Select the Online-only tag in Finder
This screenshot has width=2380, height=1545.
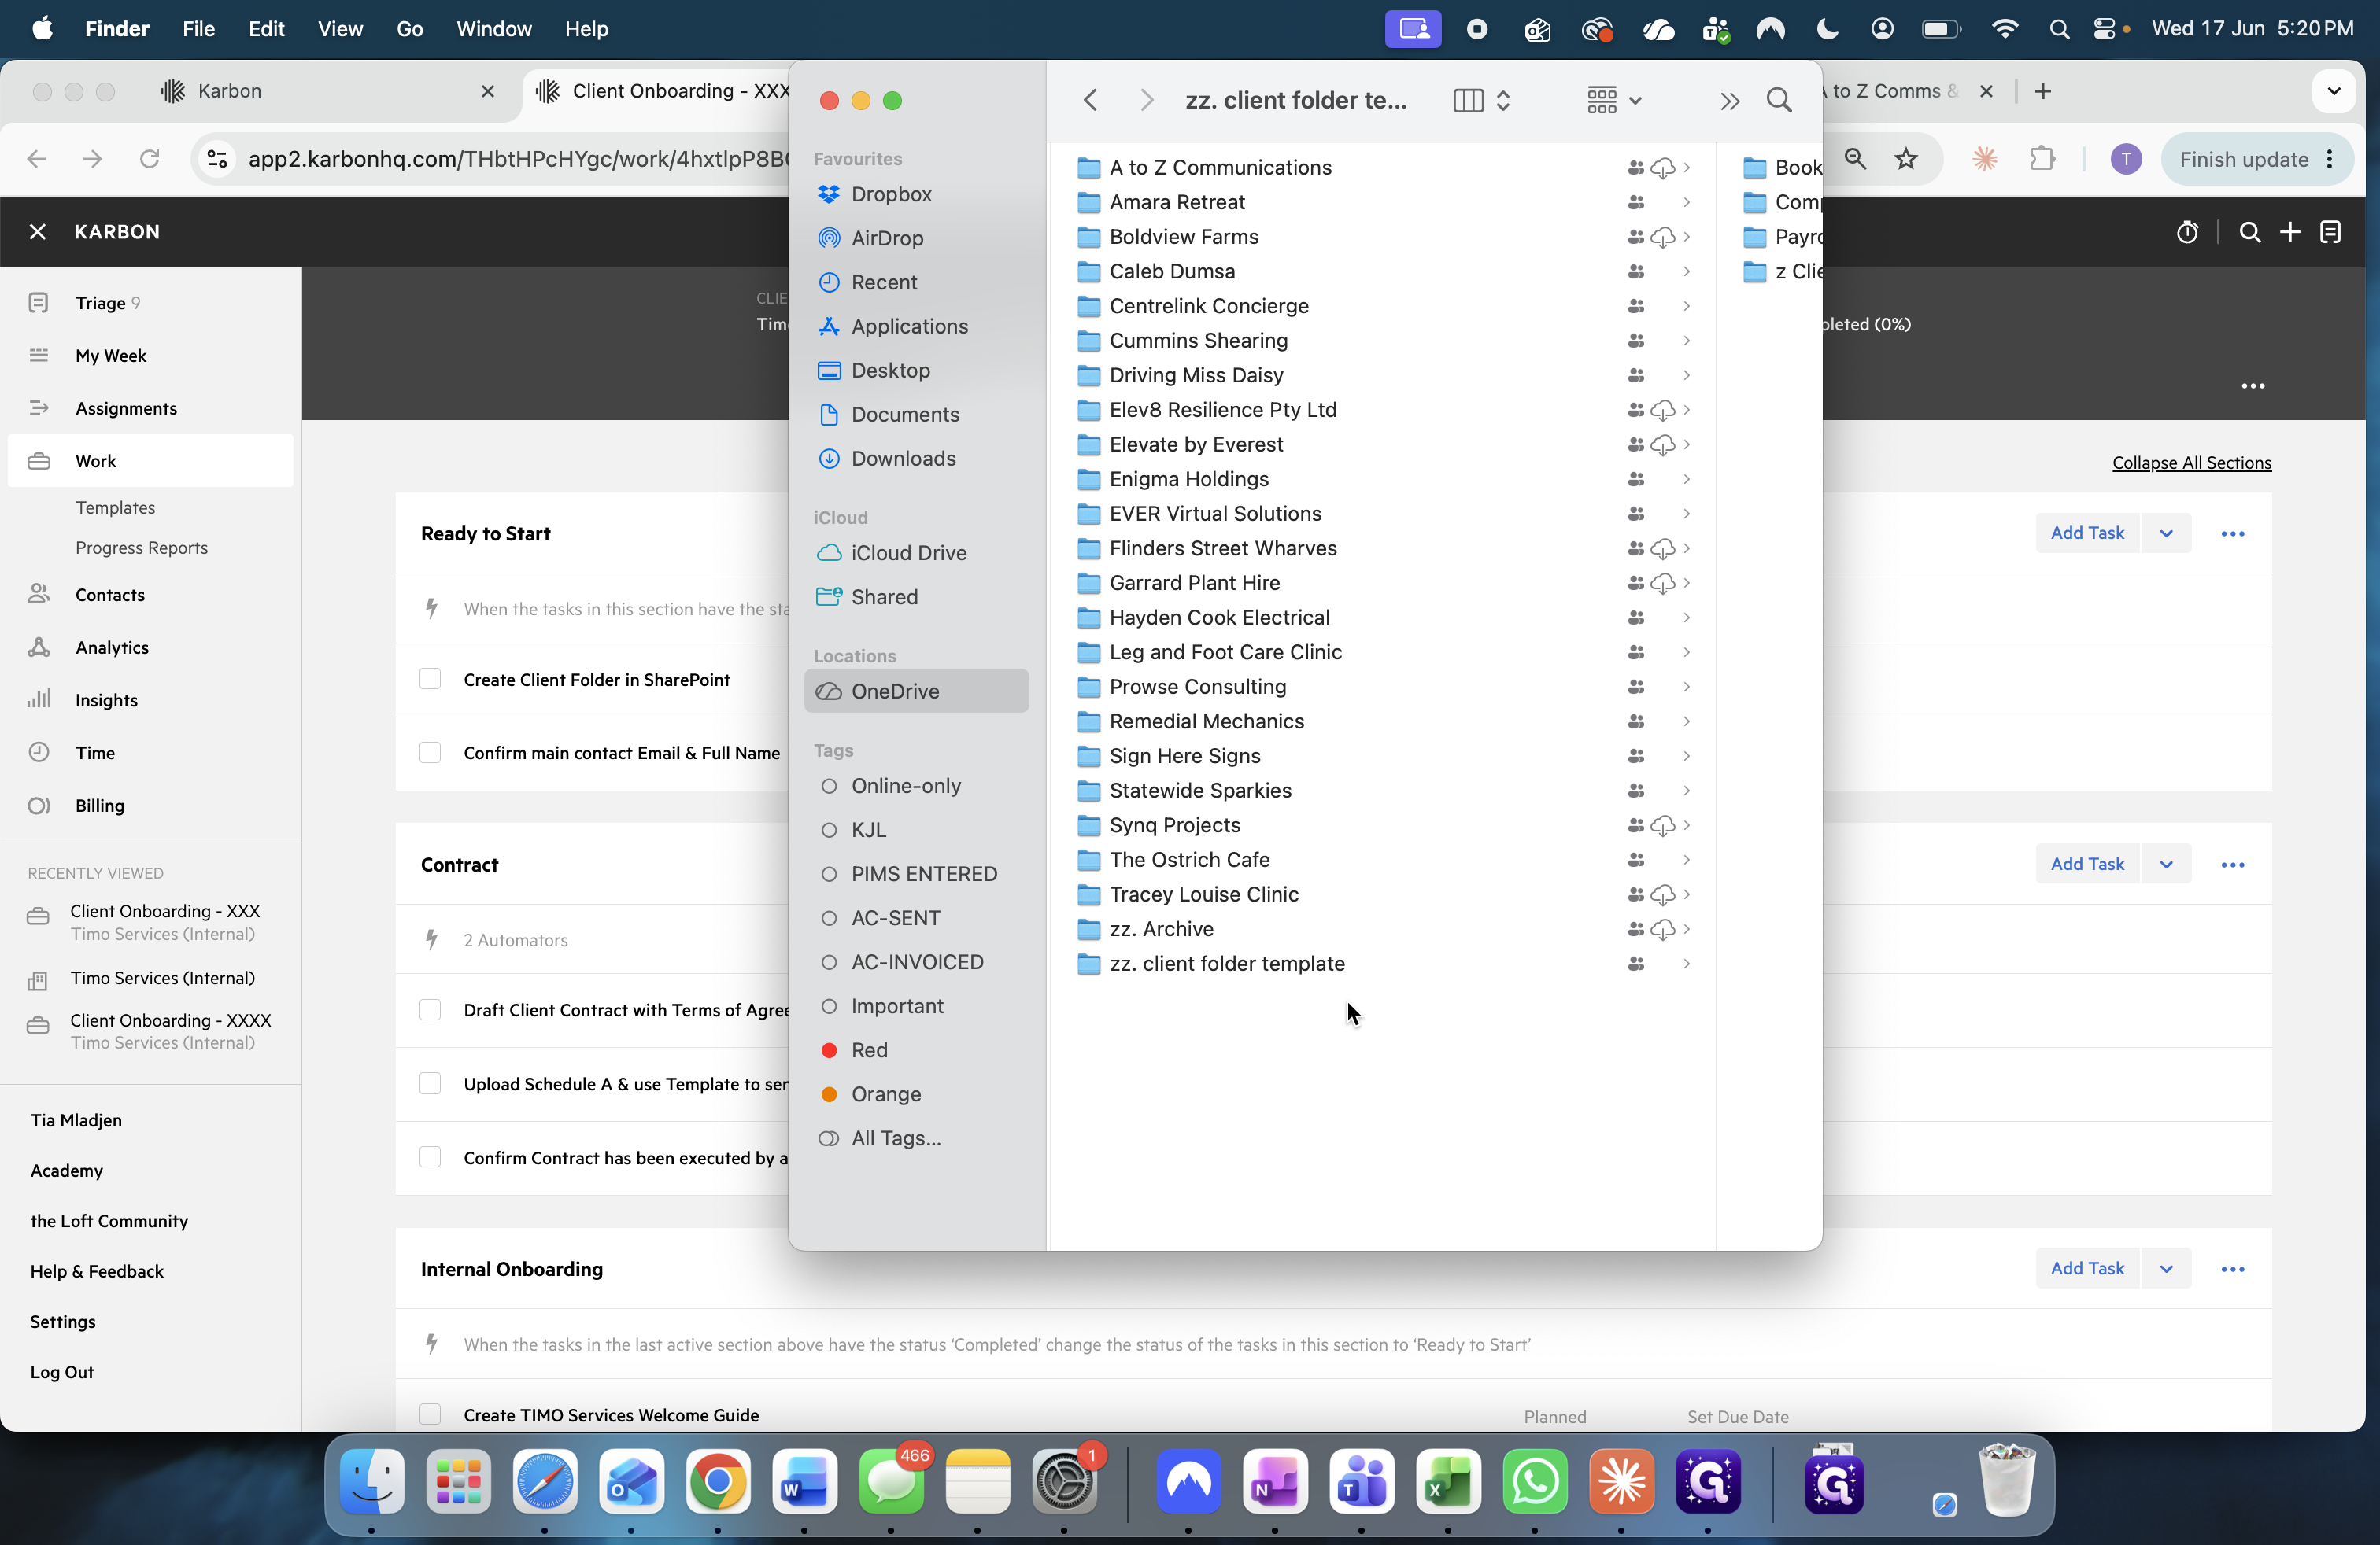[x=890, y=786]
